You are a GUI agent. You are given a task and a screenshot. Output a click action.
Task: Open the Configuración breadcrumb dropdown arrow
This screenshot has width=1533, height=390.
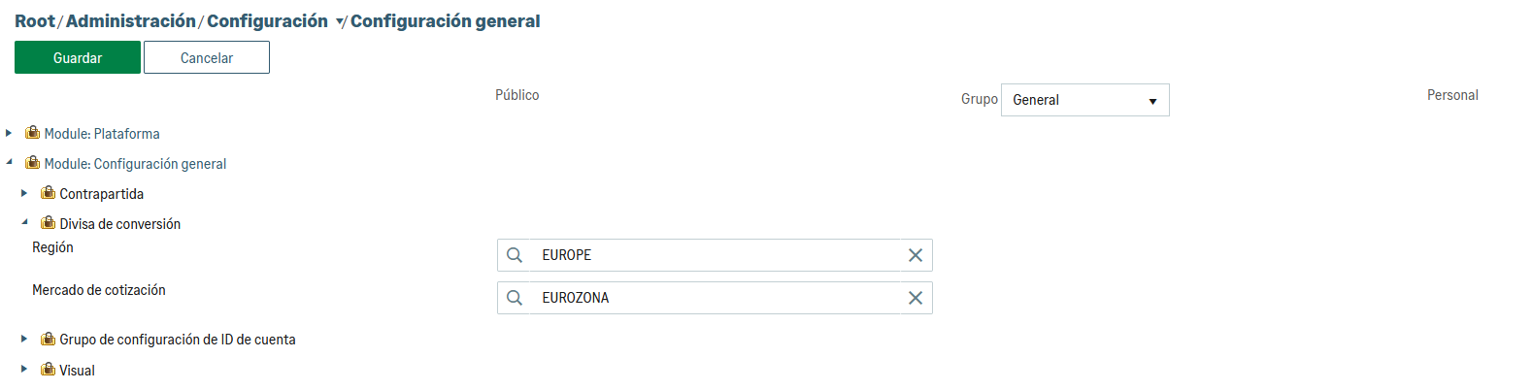click(x=340, y=22)
